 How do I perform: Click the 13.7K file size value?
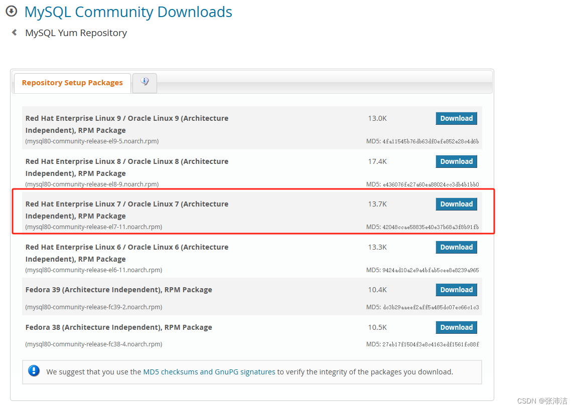click(377, 204)
